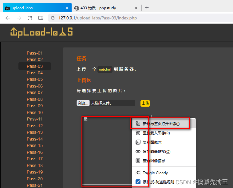Viewport: 233px width, 188px height.
Task: Navigate to Pass-11
Action: [x=35, y=119]
